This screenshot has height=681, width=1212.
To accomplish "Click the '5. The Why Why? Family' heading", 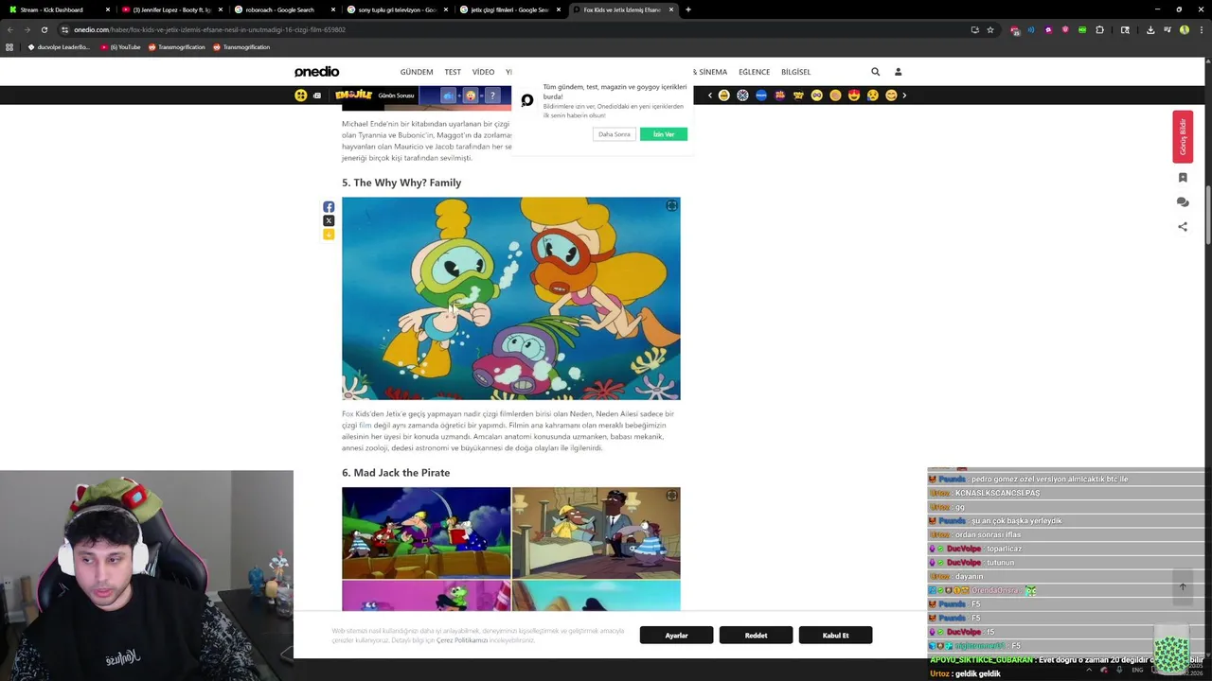I will (x=401, y=183).
